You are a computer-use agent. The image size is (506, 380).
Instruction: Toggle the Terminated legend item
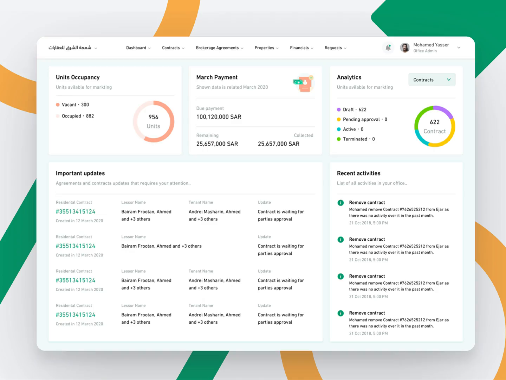coord(339,139)
